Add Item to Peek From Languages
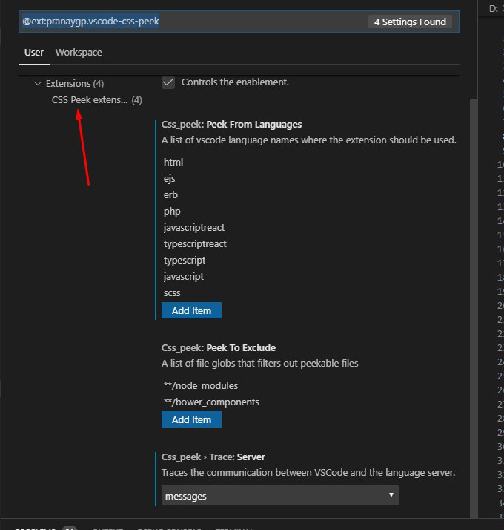The image size is (504, 530). 191,310
